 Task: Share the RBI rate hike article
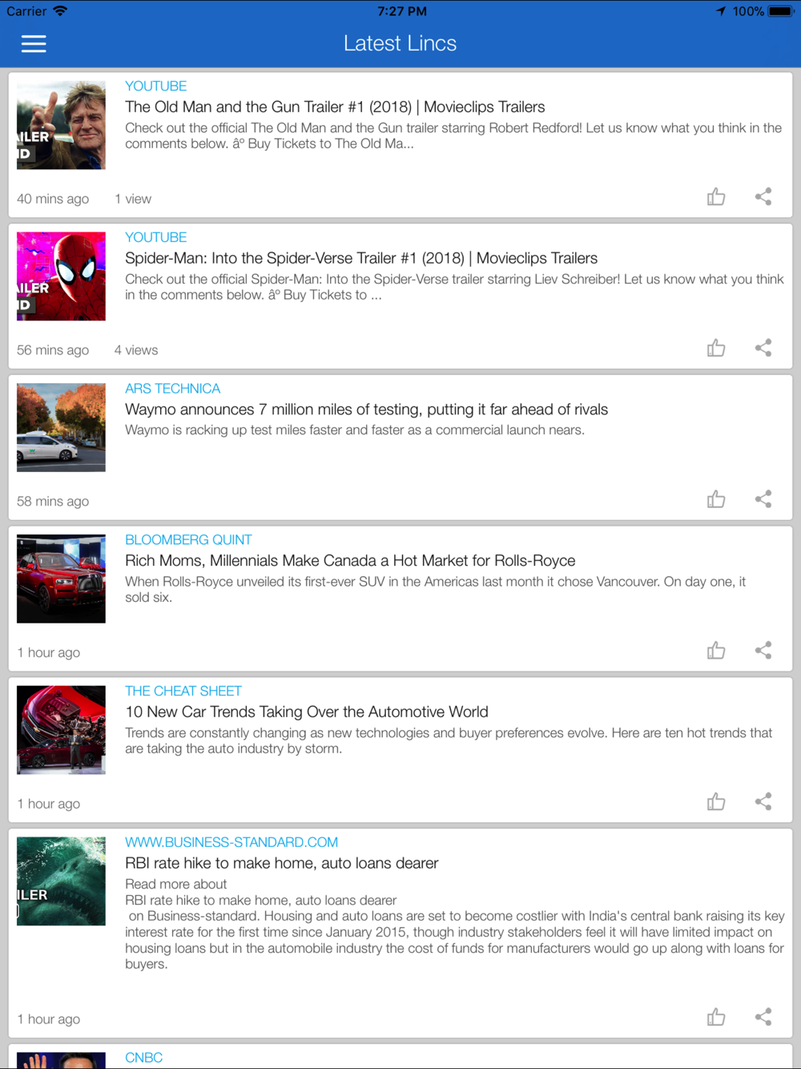pos(763,1018)
